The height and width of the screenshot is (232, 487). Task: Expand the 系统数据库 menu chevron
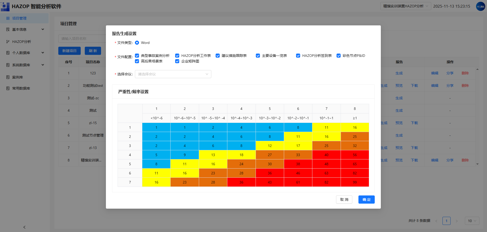point(43,65)
